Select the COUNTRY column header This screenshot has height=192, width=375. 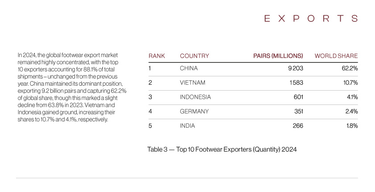pos(195,56)
